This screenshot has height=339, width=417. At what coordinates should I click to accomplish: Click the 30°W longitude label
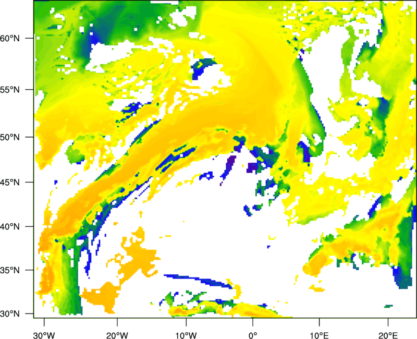pos(44,335)
